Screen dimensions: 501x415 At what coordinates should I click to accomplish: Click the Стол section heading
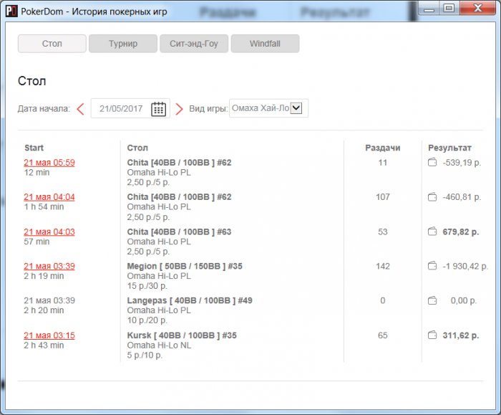32,81
